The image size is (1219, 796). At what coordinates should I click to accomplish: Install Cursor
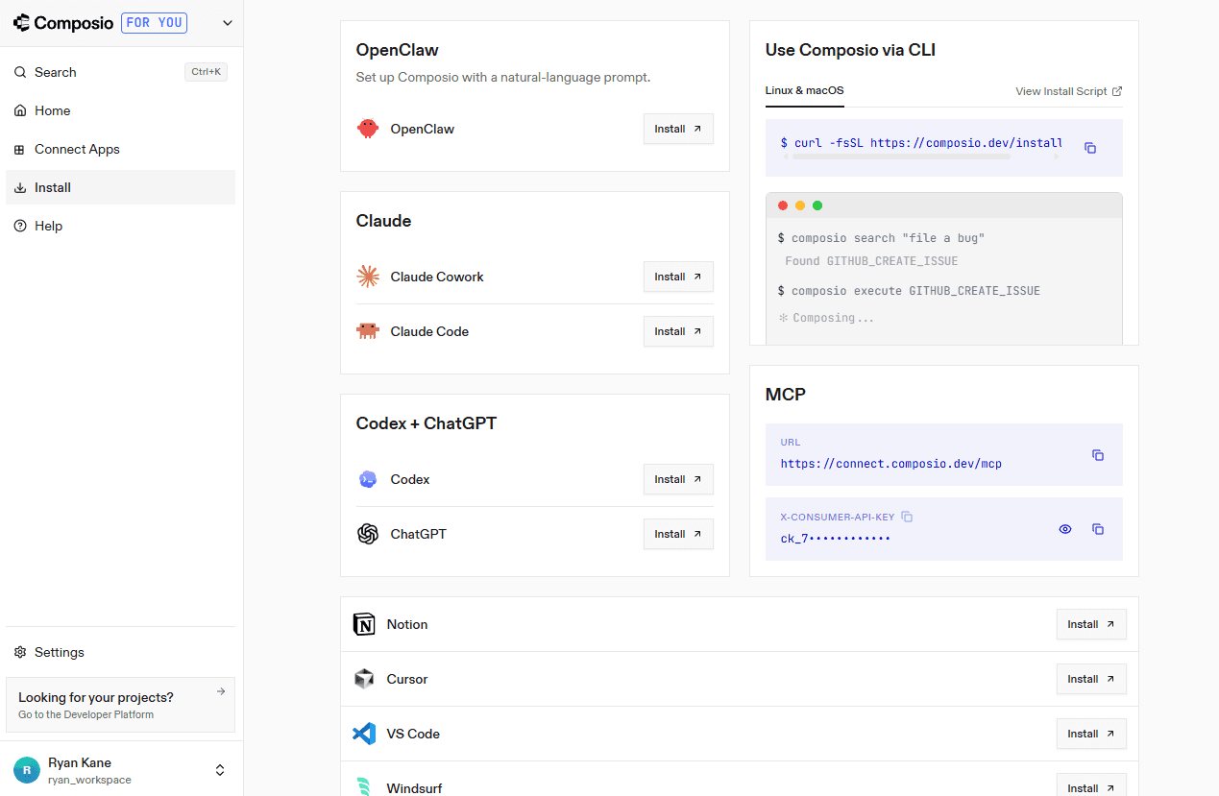point(1091,679)
